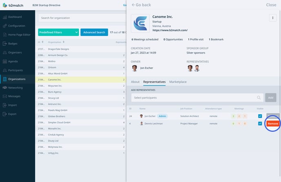281x182 pixels.
Task: Open Networking in sidebar menu
Action: (x=16, y=88)
